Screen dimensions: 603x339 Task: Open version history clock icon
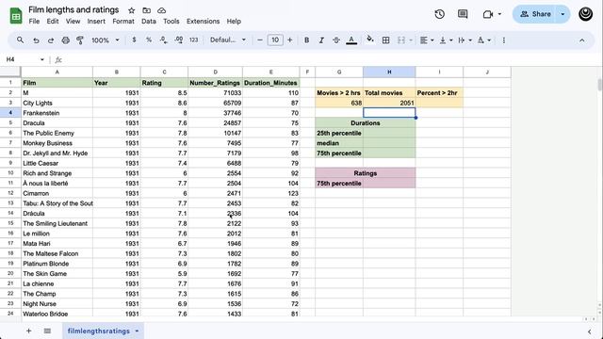coord(440,14)
